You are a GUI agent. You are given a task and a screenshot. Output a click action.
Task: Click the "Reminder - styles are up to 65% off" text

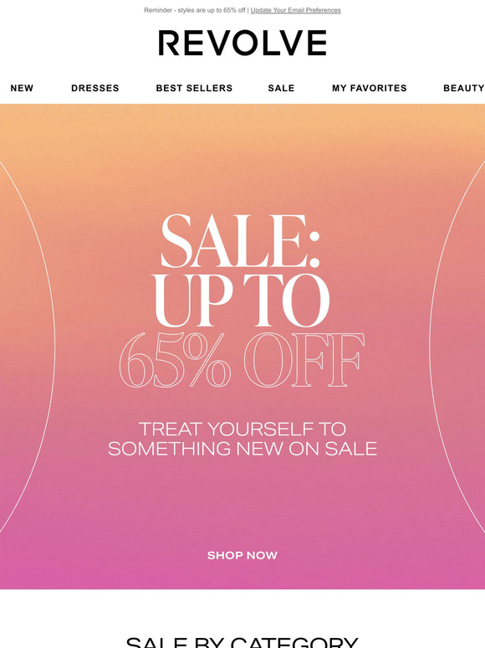[x=194, y=10]
